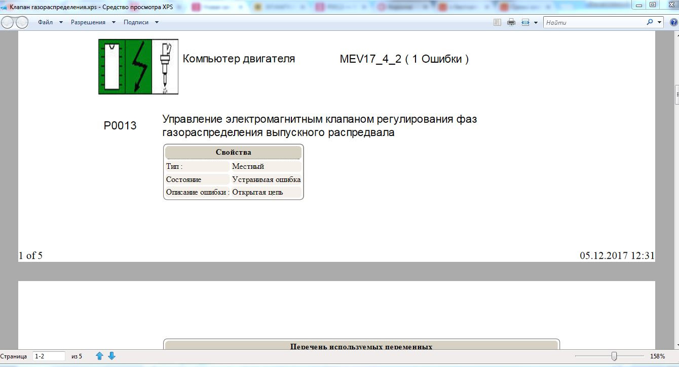The image size is (679, 367).
Task: Print the document using the printer icon
Action: (x=511, y=22)
